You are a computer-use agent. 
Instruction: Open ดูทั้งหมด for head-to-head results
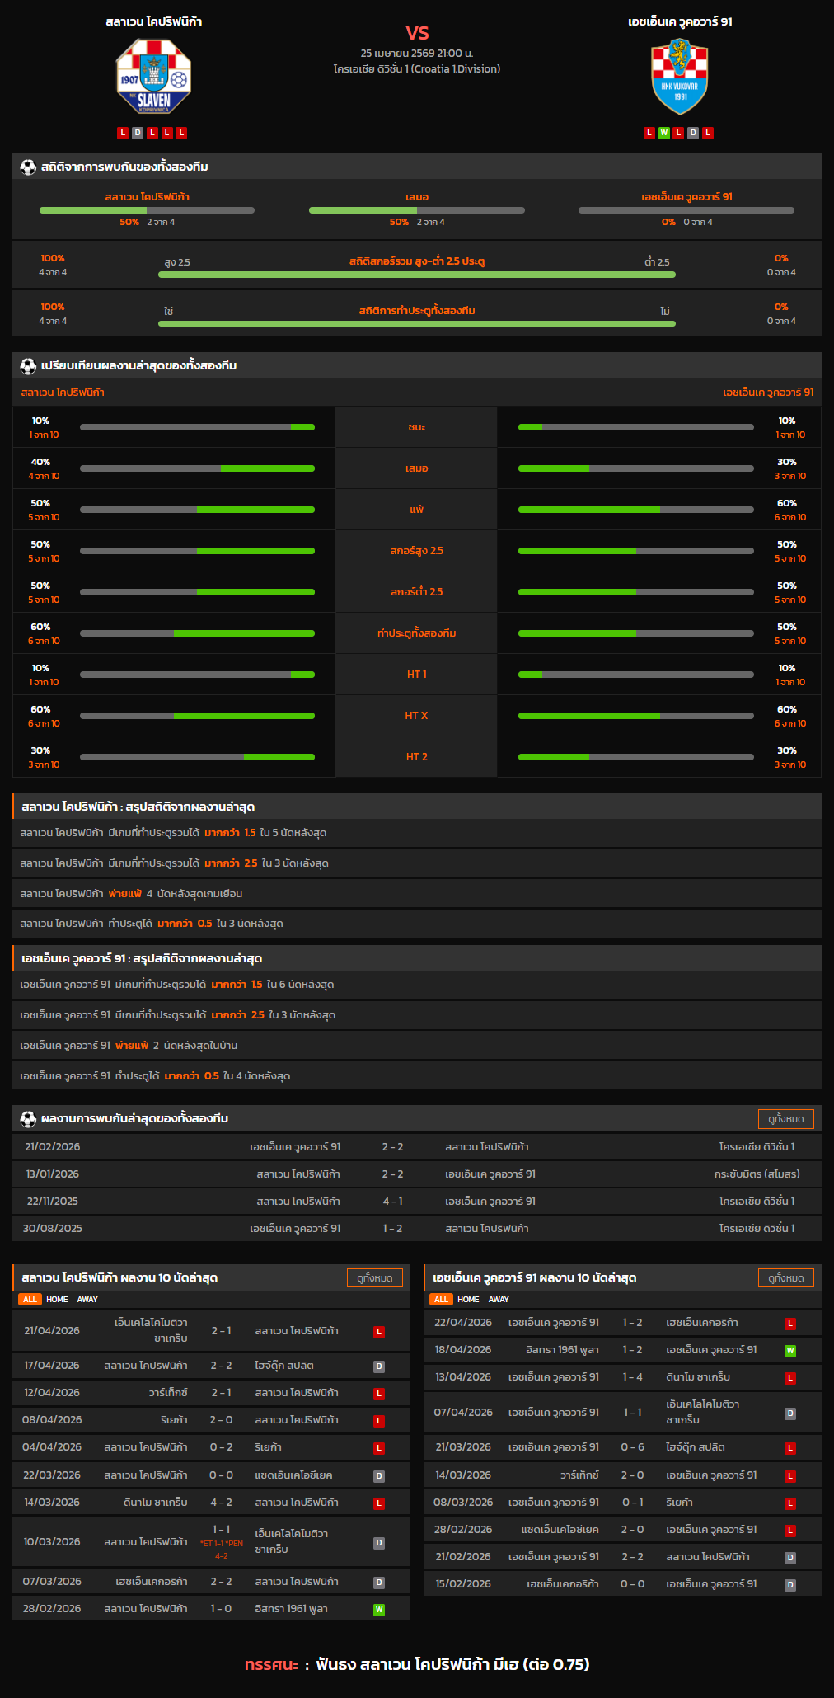[x=785, y=1119]
